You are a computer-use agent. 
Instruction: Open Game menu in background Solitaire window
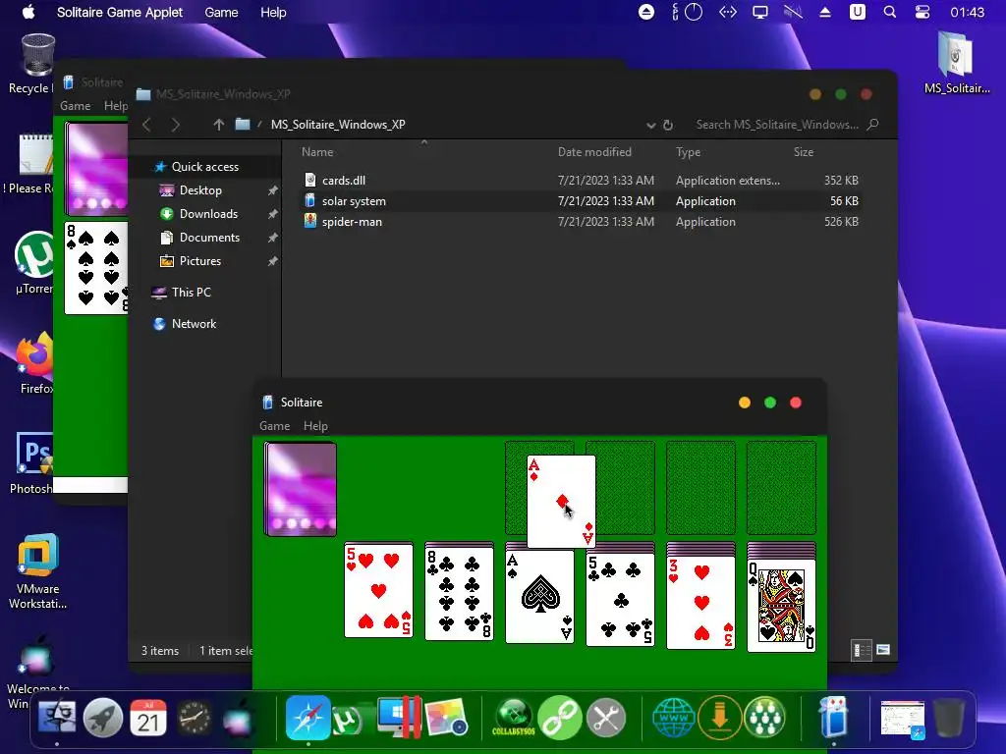(x=75, y=106)
